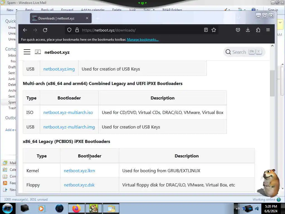The image size is (285, 214).
Task: Reload the netboot.xyz page
Action: (x=45, y=30)
